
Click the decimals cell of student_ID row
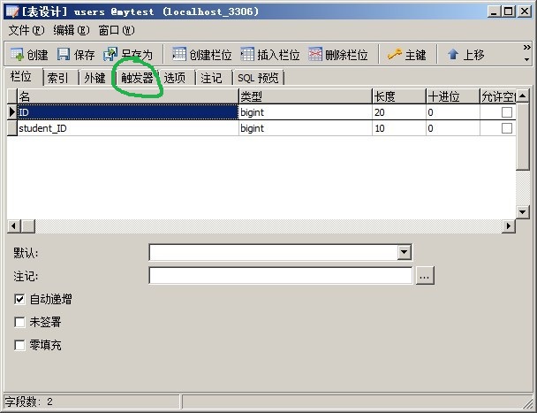click(x=453, y=128)
